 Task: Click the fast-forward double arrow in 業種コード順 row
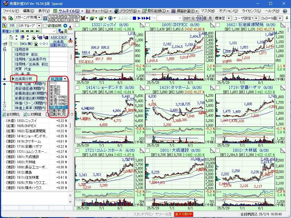(x=32, y=31)
